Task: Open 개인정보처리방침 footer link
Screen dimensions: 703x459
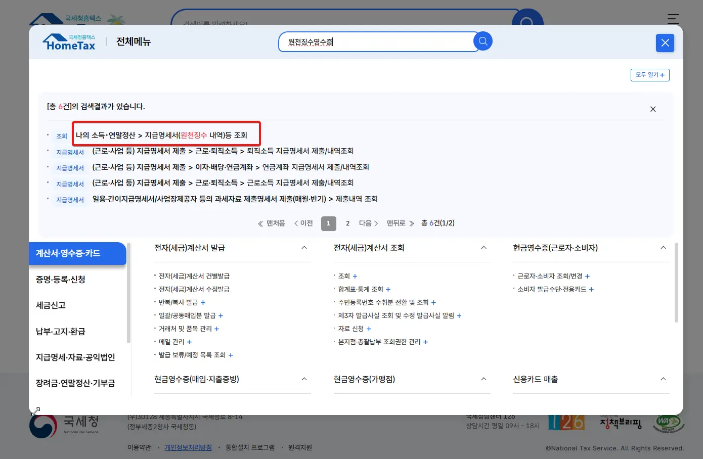Action: point(188,447)
